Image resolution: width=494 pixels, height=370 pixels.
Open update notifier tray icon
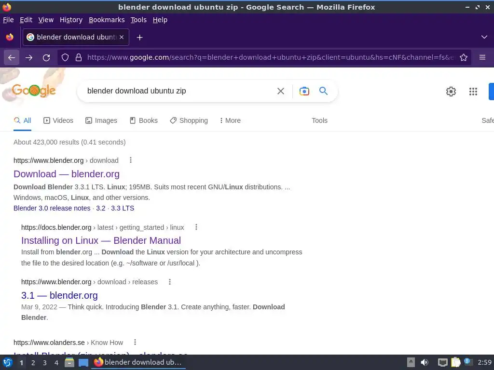(x=468, y=362)
